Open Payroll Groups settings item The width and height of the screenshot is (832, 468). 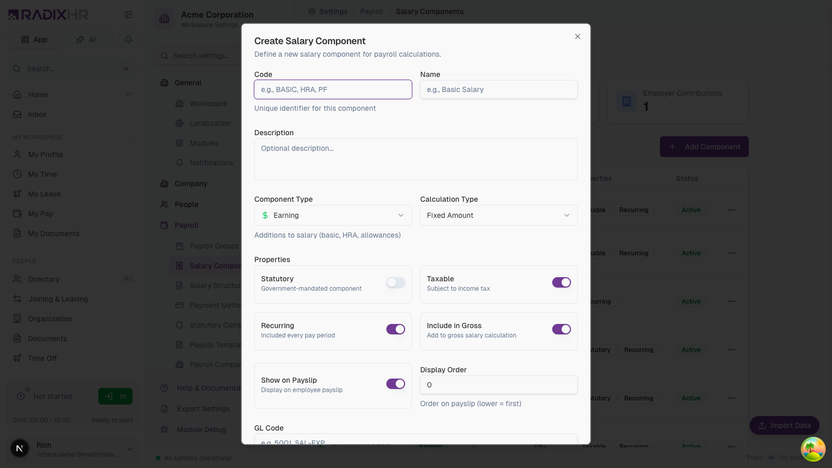(214, 246)
